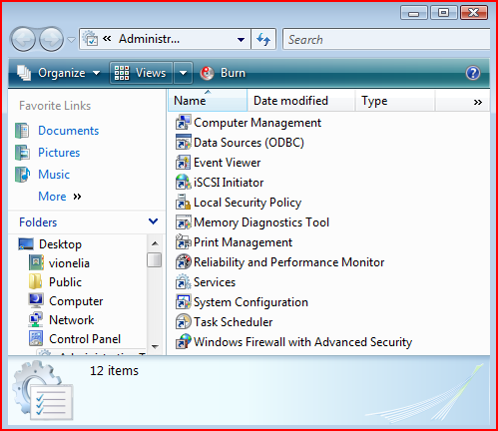Select Desktop in the folder tree
Viewport: 498px width, 431px height.
click(x=60, y=244)
